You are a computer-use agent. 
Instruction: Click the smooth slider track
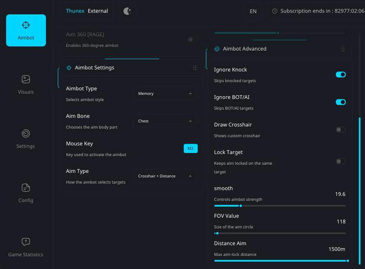(280, 206)
